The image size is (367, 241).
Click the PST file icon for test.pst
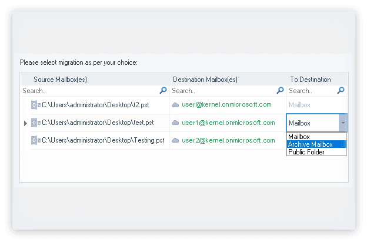(x=35, y=123)
